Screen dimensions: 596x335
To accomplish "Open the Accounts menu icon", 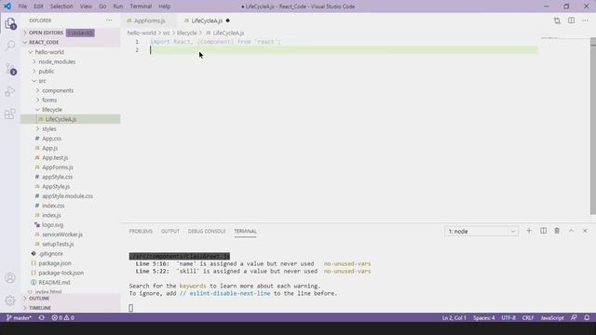I will point(10,277).
